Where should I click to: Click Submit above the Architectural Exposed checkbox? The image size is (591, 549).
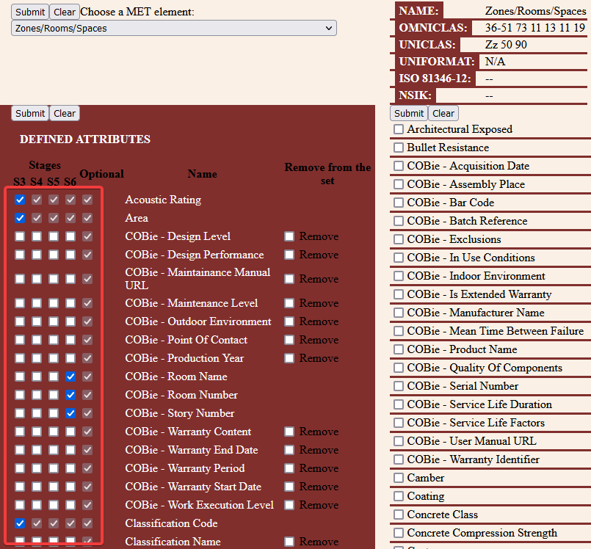[x=409, y=113]
